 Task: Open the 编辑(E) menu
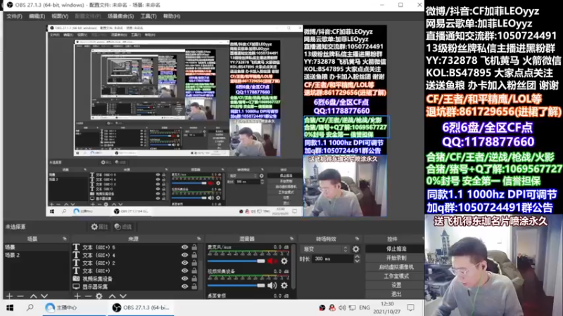pyautogui.click(x=37, y=16)
